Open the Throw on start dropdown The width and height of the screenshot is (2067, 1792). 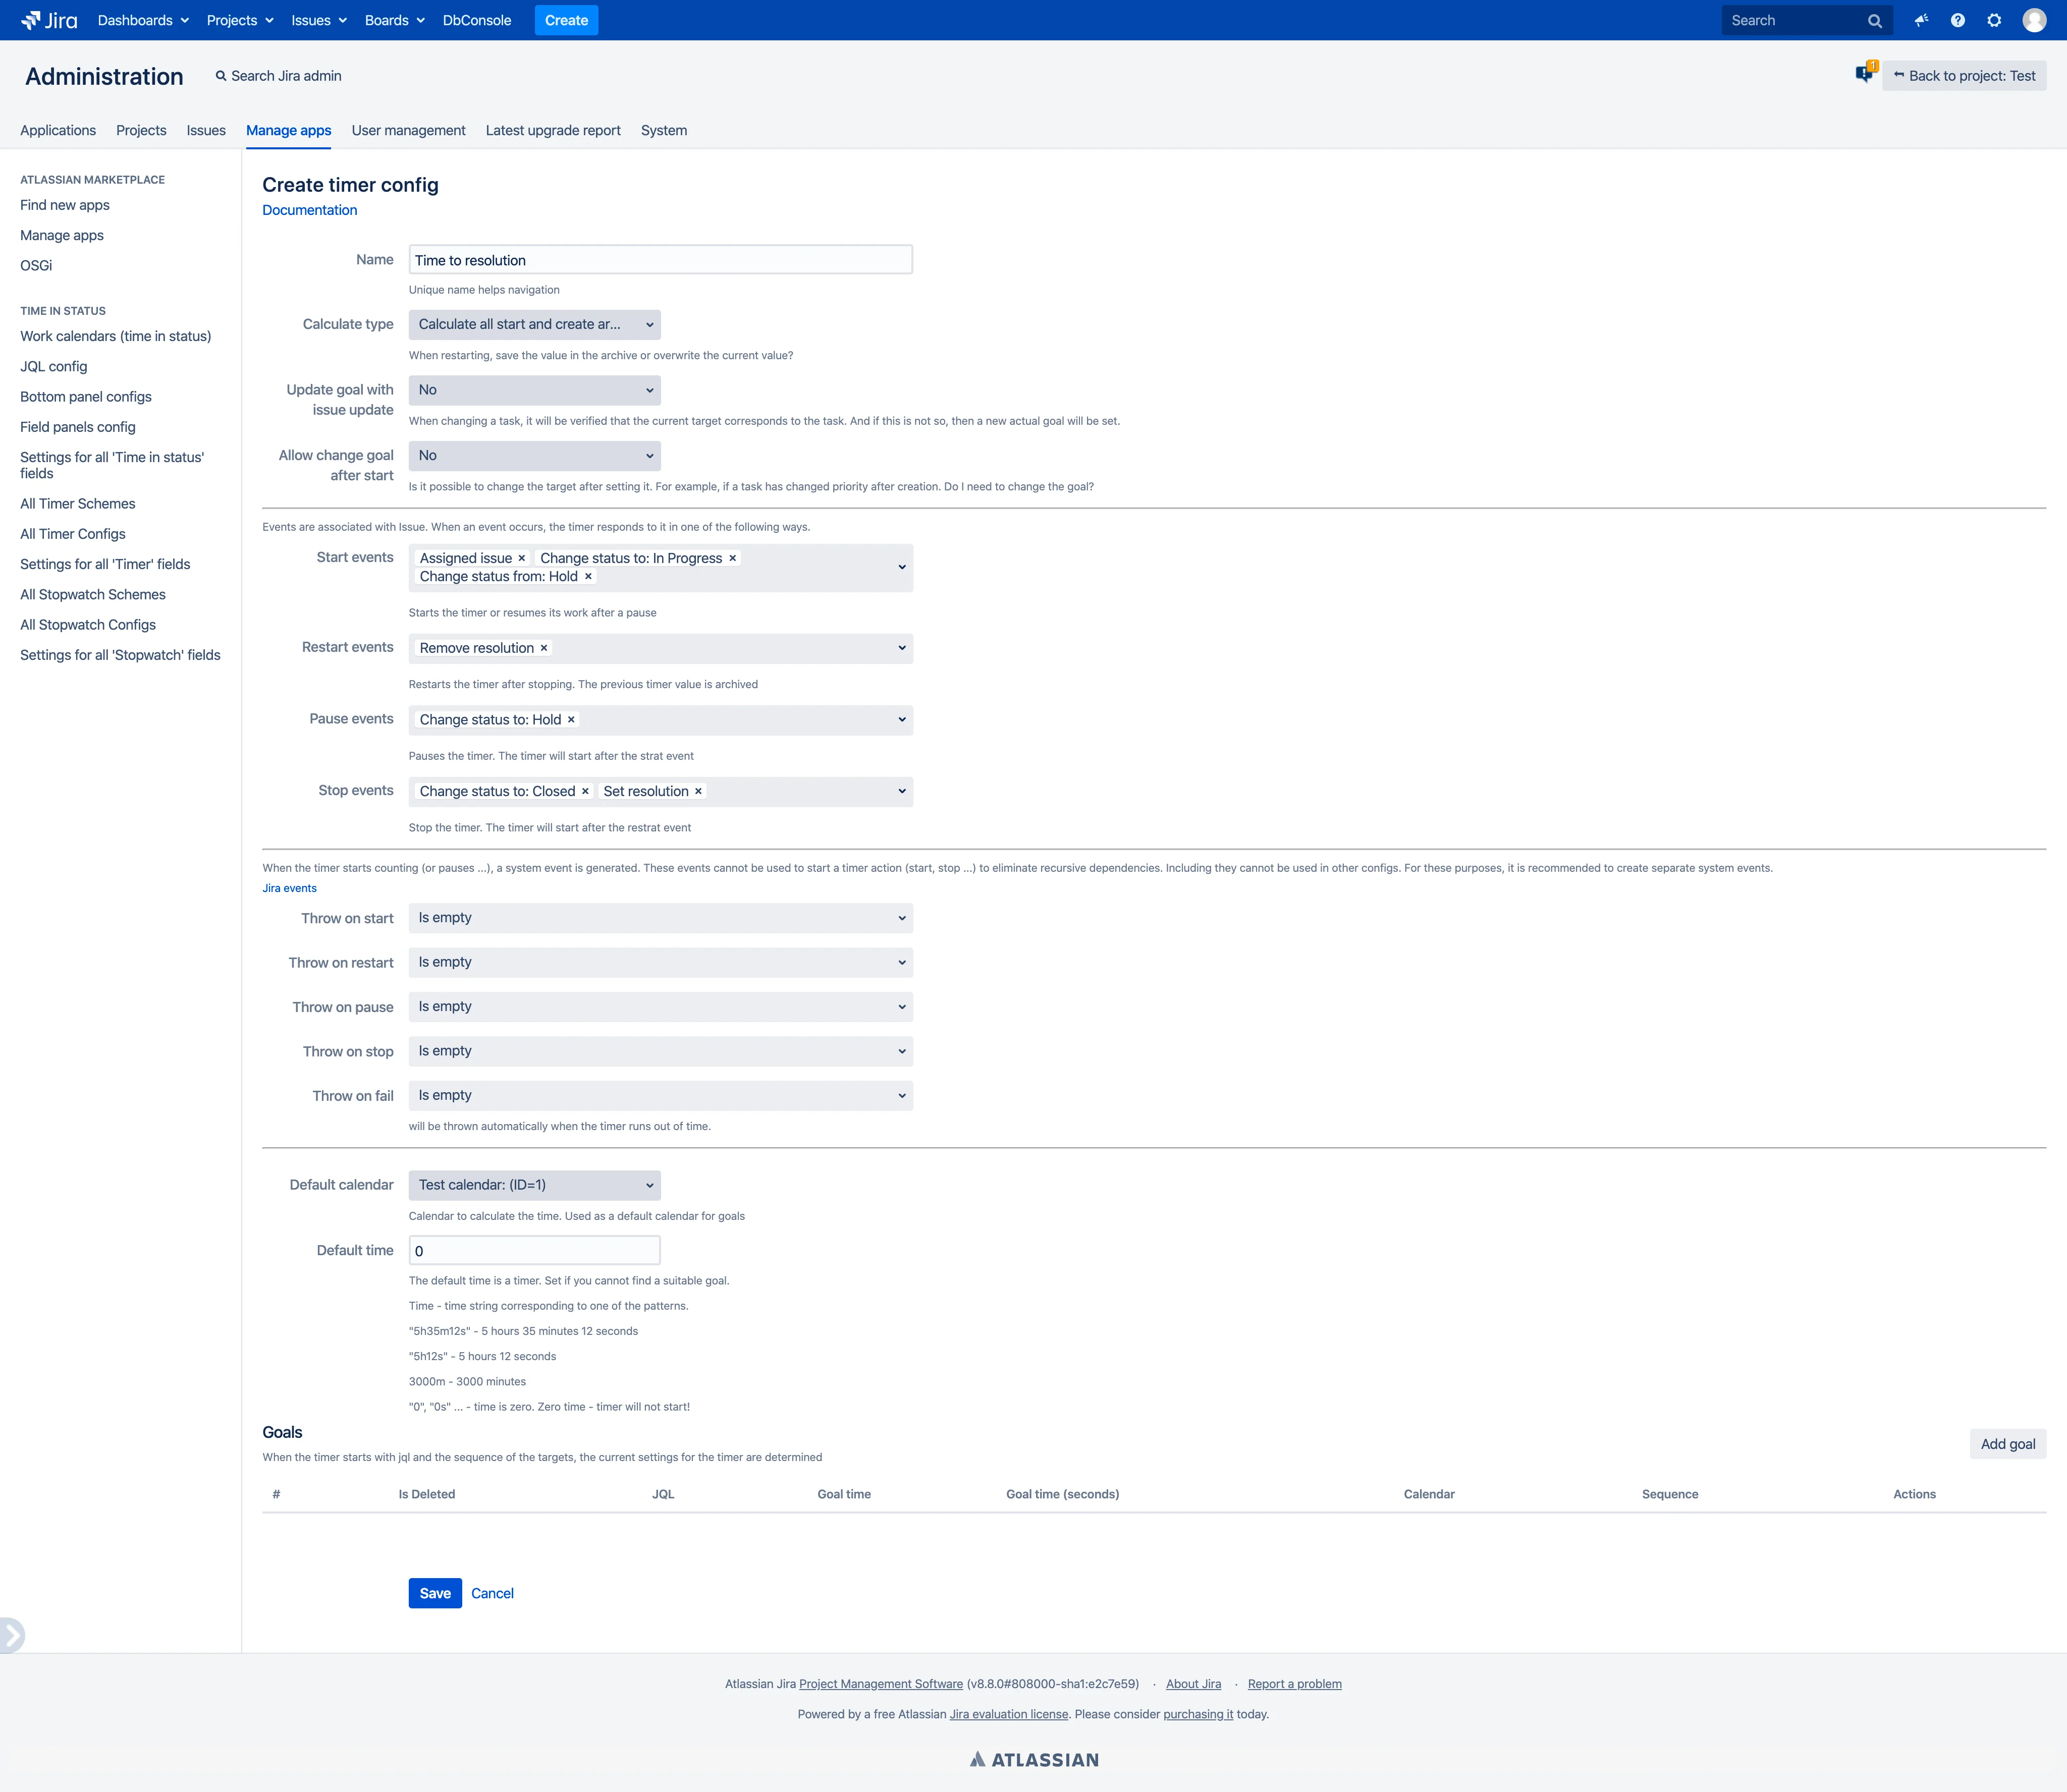[660, 918]
